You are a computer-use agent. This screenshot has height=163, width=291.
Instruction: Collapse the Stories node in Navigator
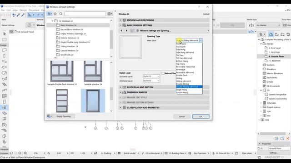point(261,44)
